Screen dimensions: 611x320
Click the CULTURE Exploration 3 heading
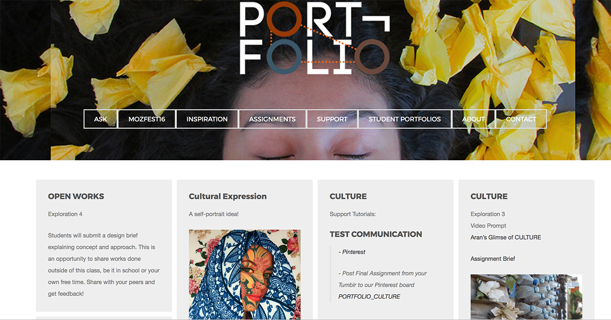click(489, 196)
